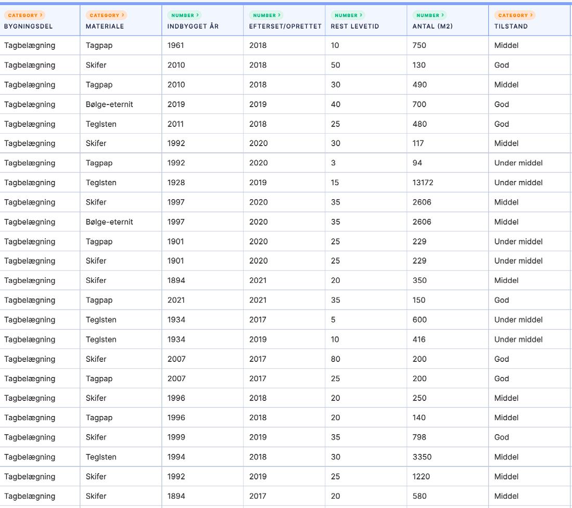This screenshot has width=572, height=508.
Task: Open the NUMBER type badge above Antal (m2)
Action: tap(429, 16)
